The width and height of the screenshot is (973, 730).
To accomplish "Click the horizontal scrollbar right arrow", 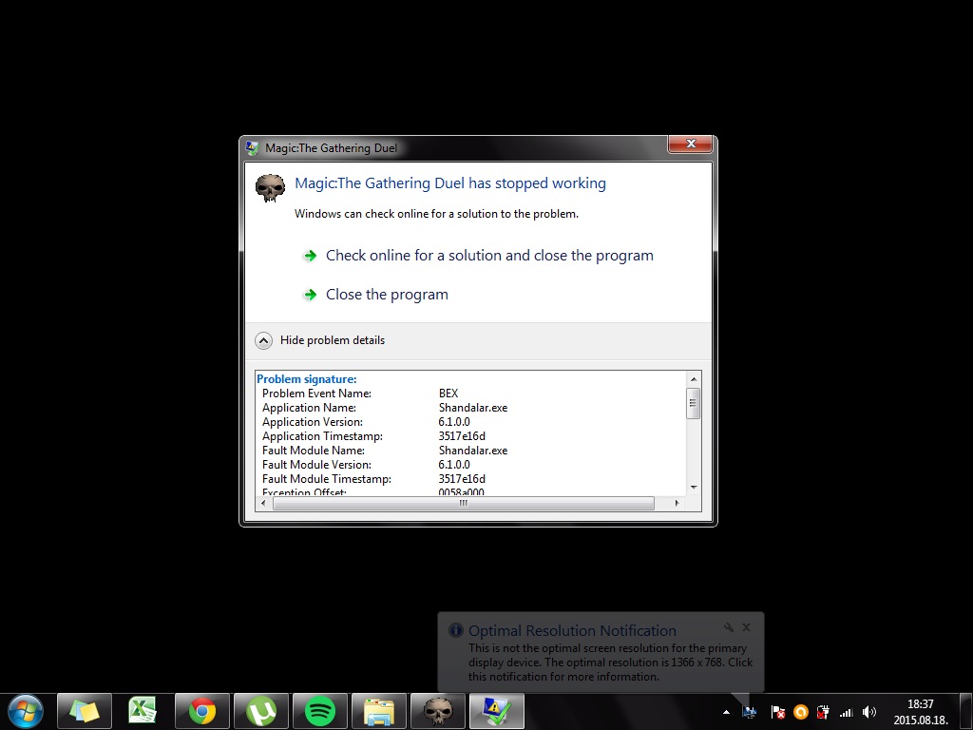I will coord(677,503).
